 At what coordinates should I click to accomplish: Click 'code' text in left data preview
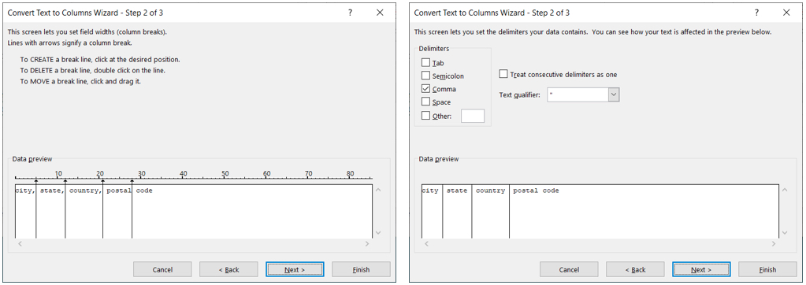tap(144, 191)
